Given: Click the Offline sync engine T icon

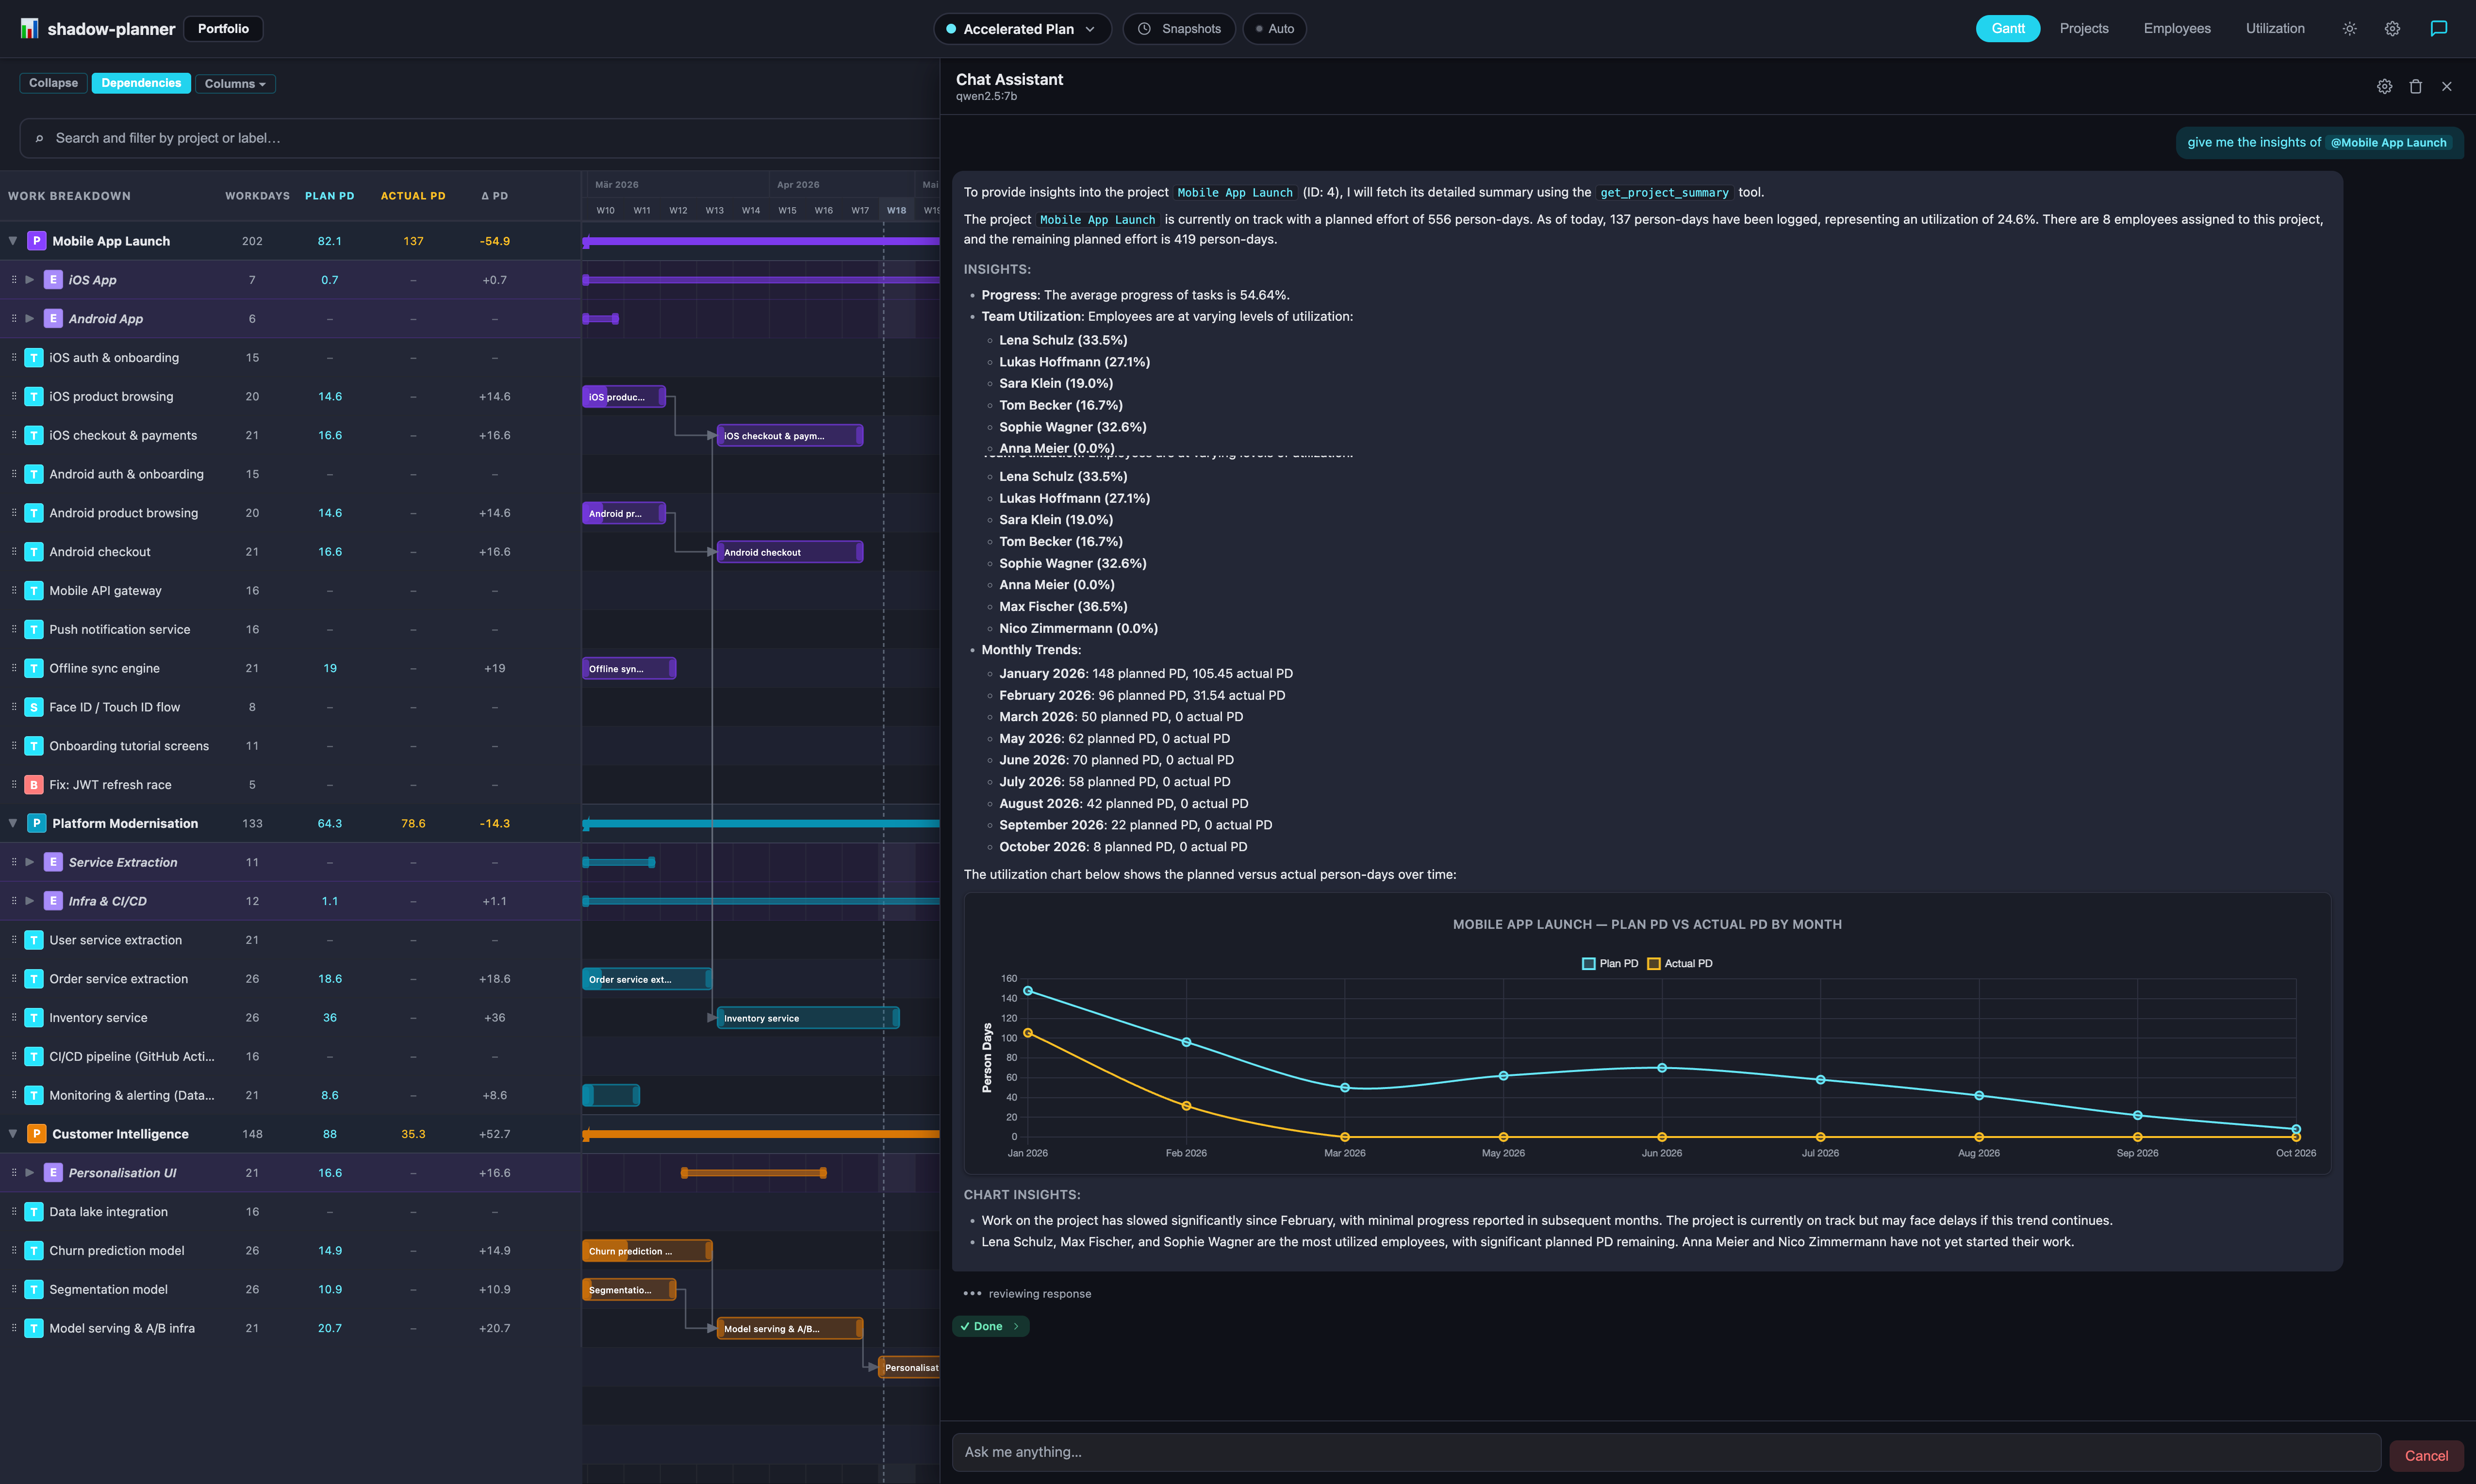Looking at the screenshot, I should [34, 668].
